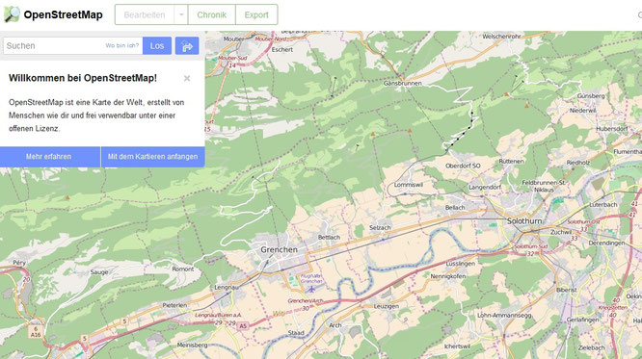Image resolution: width=642 pixels, height=359 pixels.
Task: Click the Grenchen airport plane icon
Action: tap(312, 289)
